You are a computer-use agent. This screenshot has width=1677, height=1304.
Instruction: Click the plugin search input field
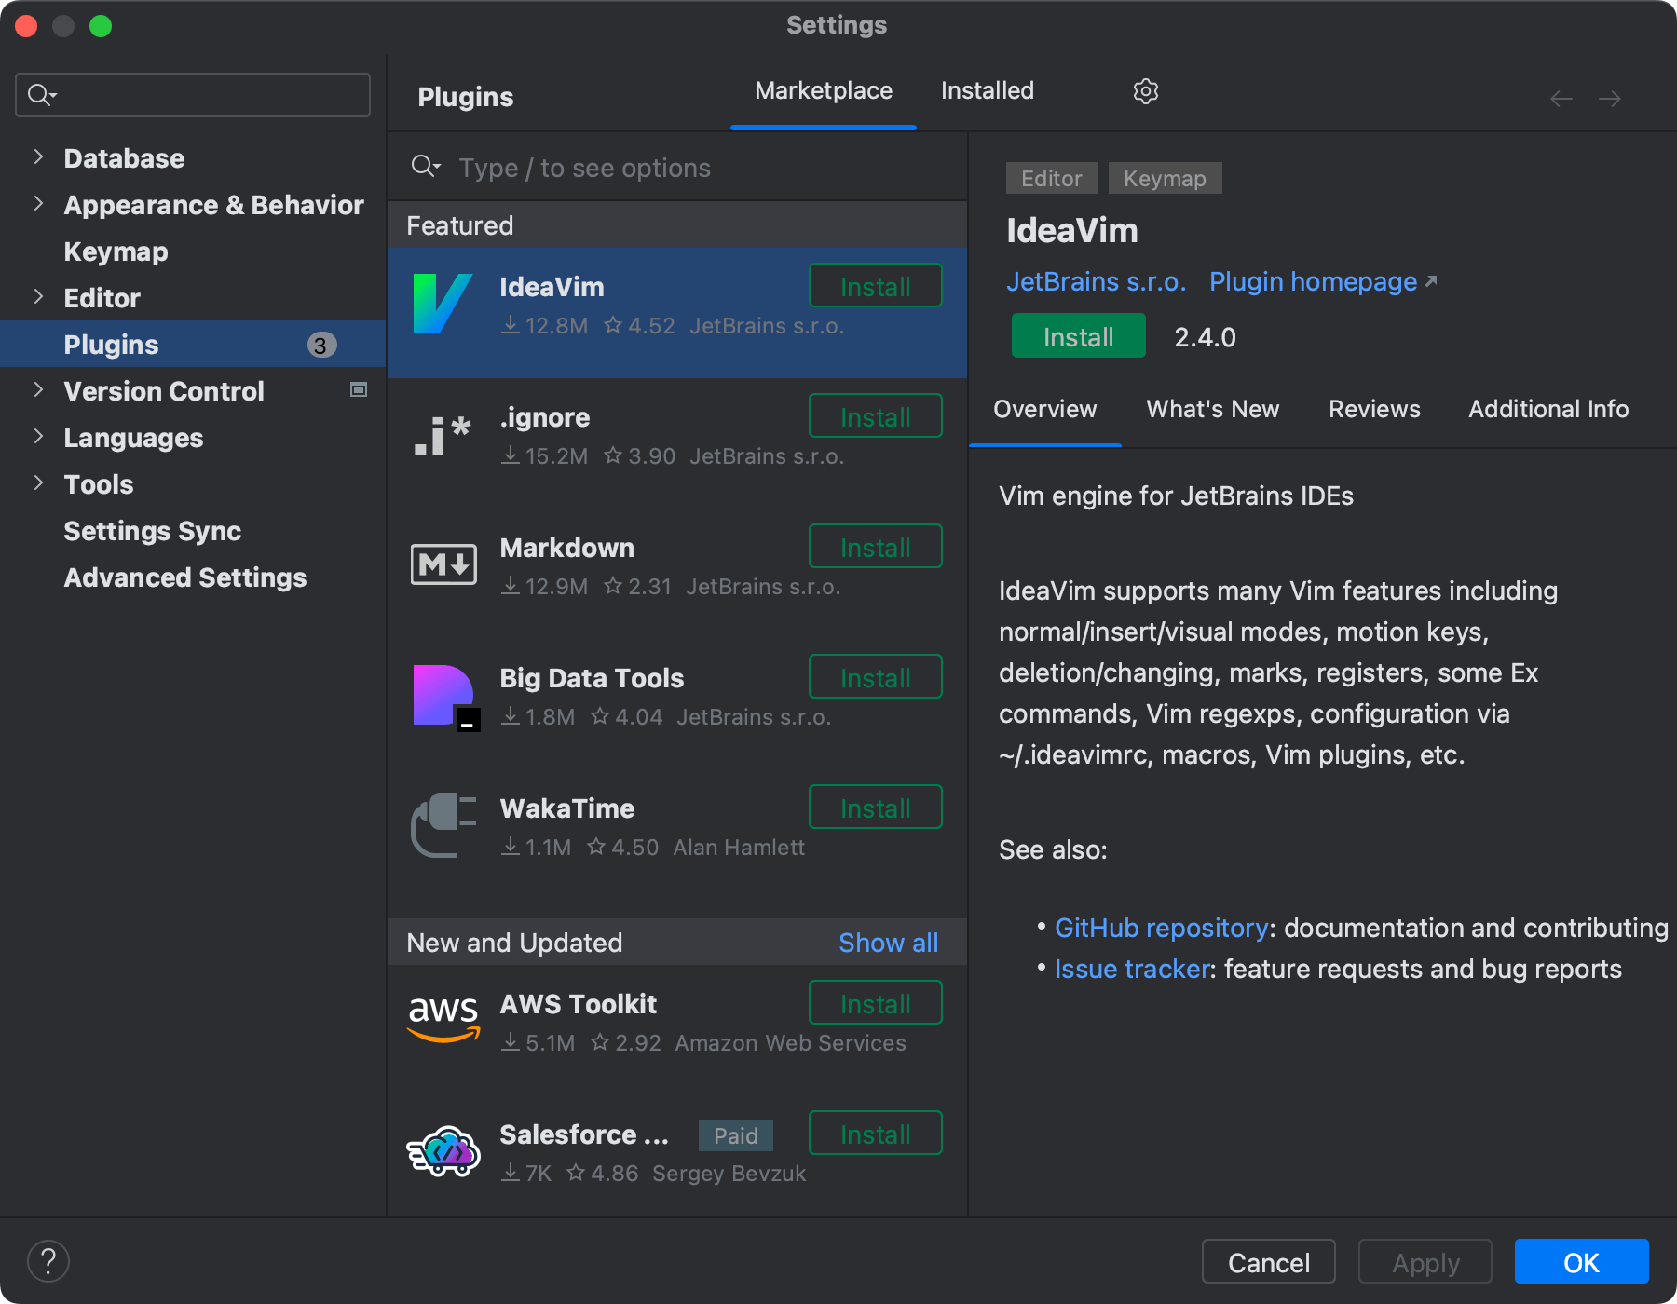pos(652,168)
